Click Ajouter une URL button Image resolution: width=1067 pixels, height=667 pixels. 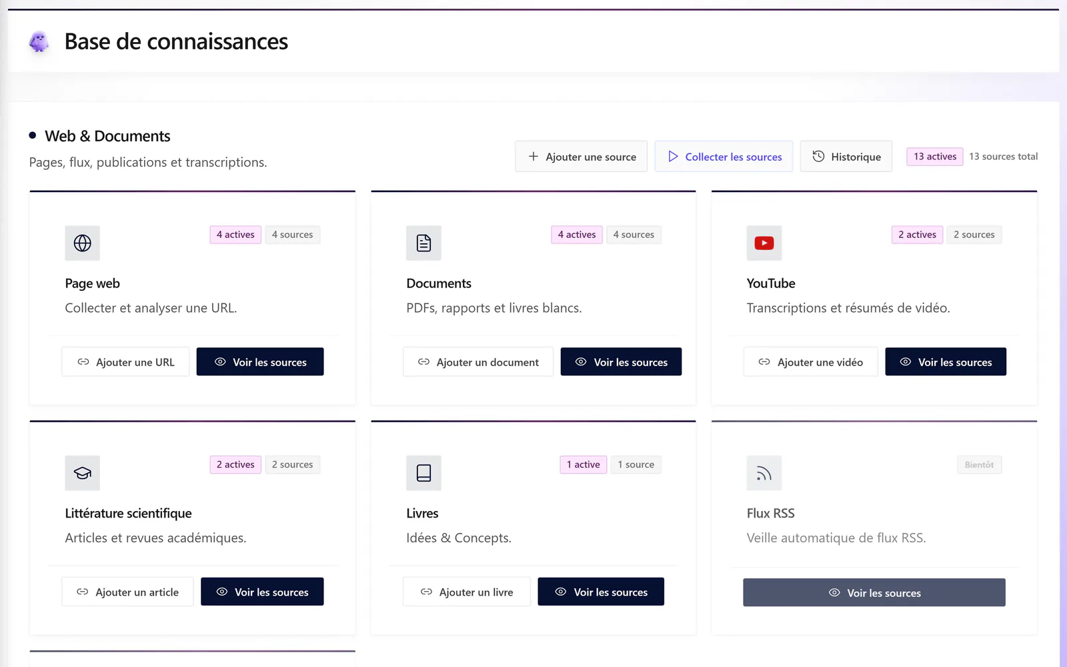click(x=125, y=362)
